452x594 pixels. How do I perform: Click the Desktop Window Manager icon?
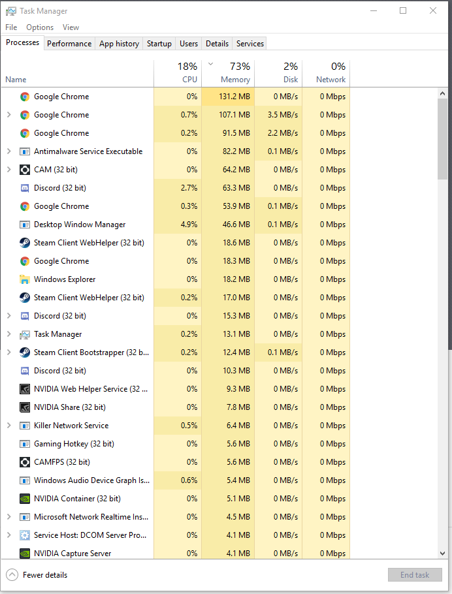pyautogui.click(x=25, y=225)
